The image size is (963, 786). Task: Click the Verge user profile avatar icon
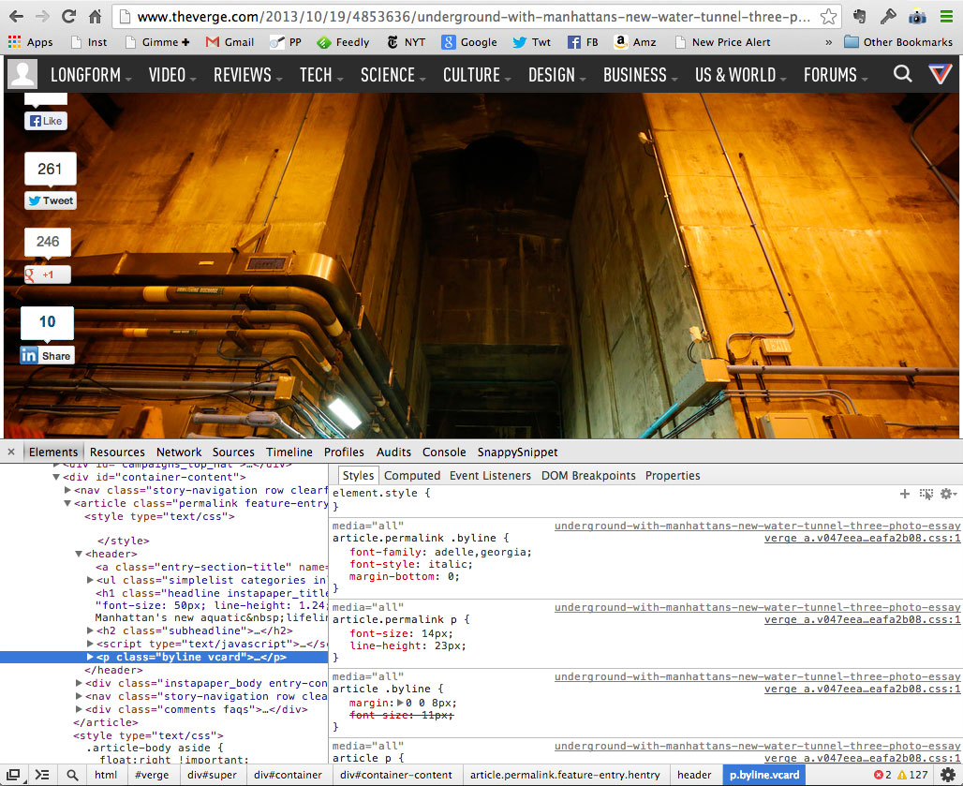tap(22, 74)
